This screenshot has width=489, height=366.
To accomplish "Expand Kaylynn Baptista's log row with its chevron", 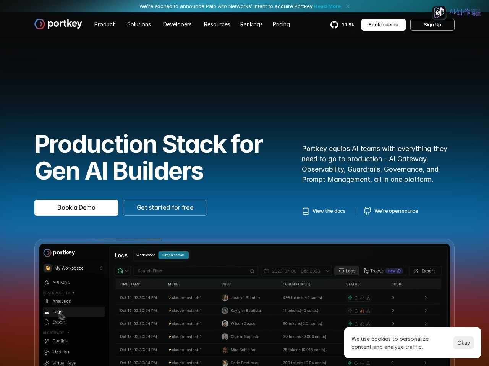I will pyautogui.click(x=426, y=311).
